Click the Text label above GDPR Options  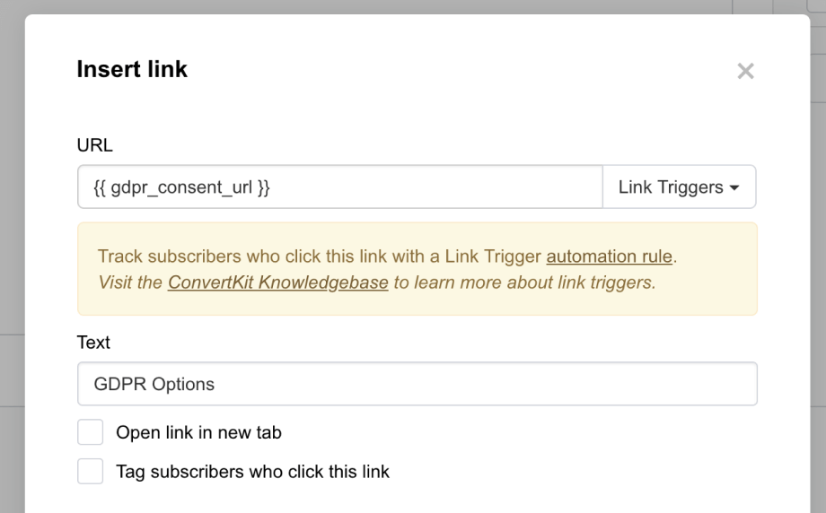[93, 343]
